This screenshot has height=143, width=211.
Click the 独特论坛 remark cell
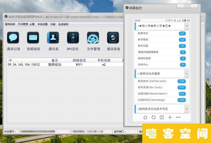(x=55, y=64)
